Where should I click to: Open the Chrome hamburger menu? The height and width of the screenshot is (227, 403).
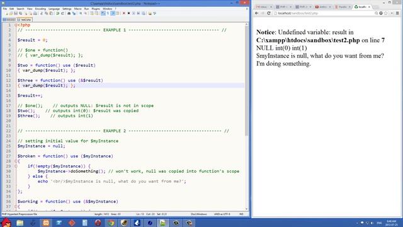click(397, 13)
